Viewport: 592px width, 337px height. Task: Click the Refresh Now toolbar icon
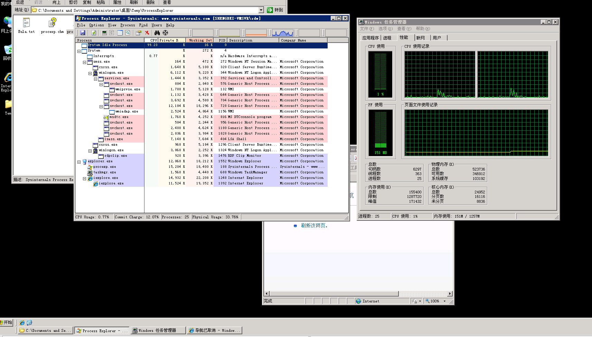(x=94, y=33)
